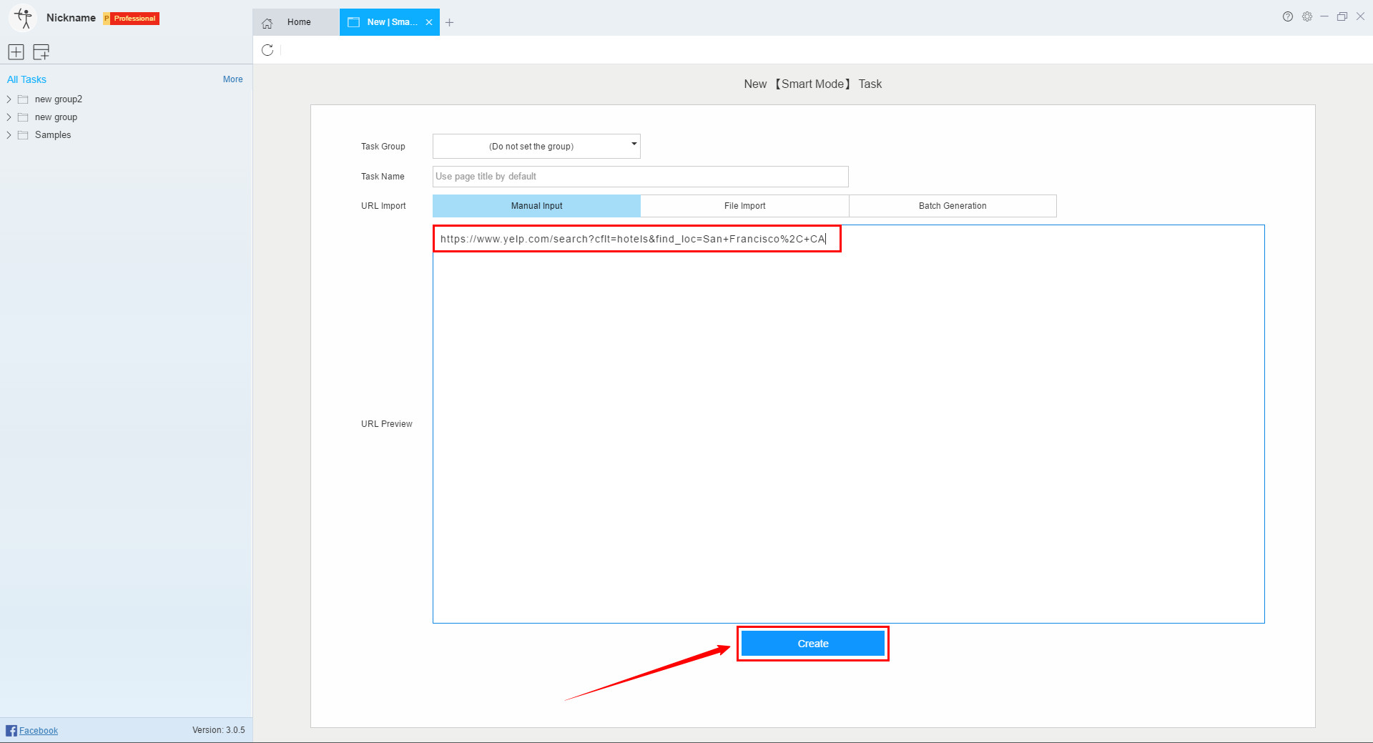The width and height of the screenshot is (1373, 743).
Task: Minimize the application window
Action: pos(1324,16)
